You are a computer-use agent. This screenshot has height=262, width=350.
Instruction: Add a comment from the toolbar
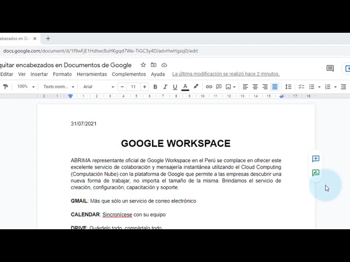pyautogui.click(x=219, y=87)
